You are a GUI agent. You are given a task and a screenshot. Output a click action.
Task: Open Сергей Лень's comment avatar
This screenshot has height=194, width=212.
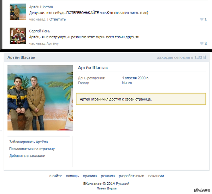pyautogui.click(x=18, y=36)
